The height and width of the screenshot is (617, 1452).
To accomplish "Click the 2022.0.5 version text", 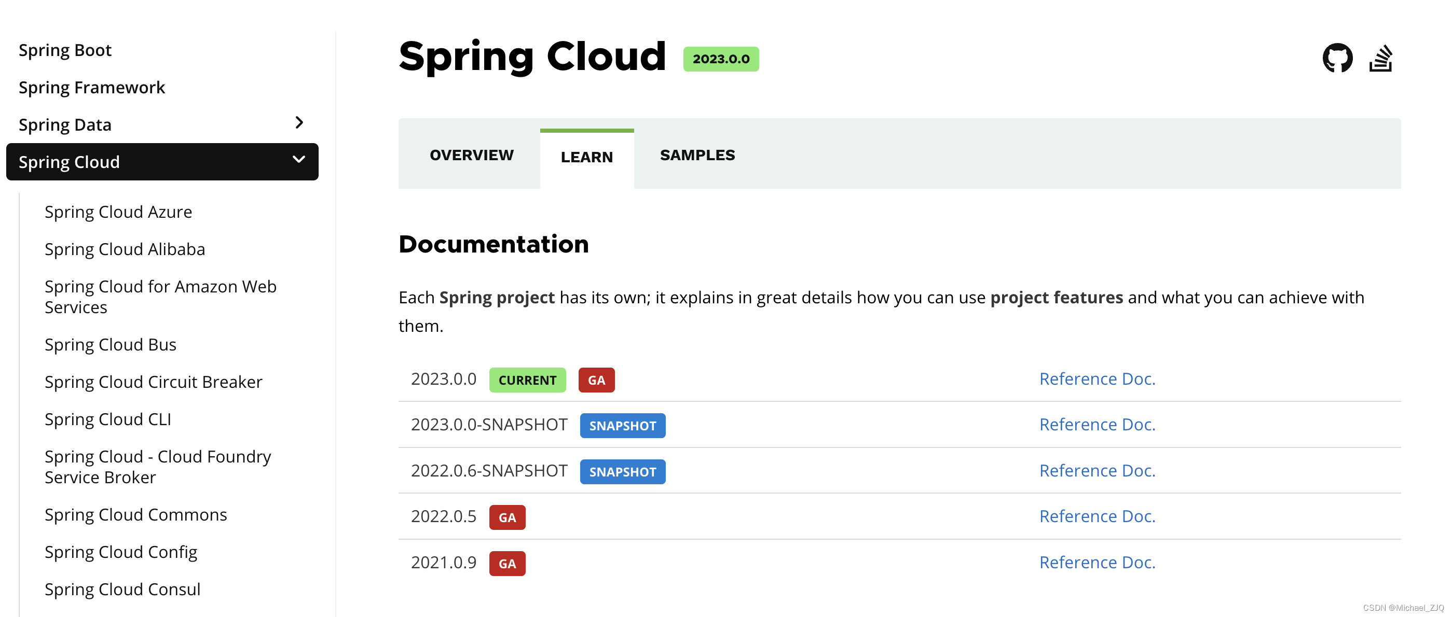I will pyautogui.click(x=444, y=516).
